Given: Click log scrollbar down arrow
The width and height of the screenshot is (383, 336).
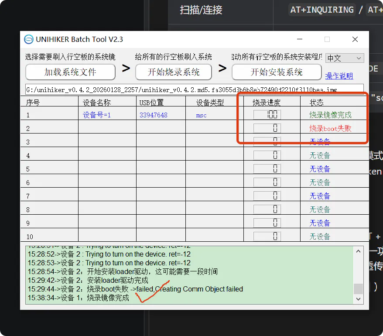Looking at the screenshot, I should pyautogui.click(x=358, y=299).
